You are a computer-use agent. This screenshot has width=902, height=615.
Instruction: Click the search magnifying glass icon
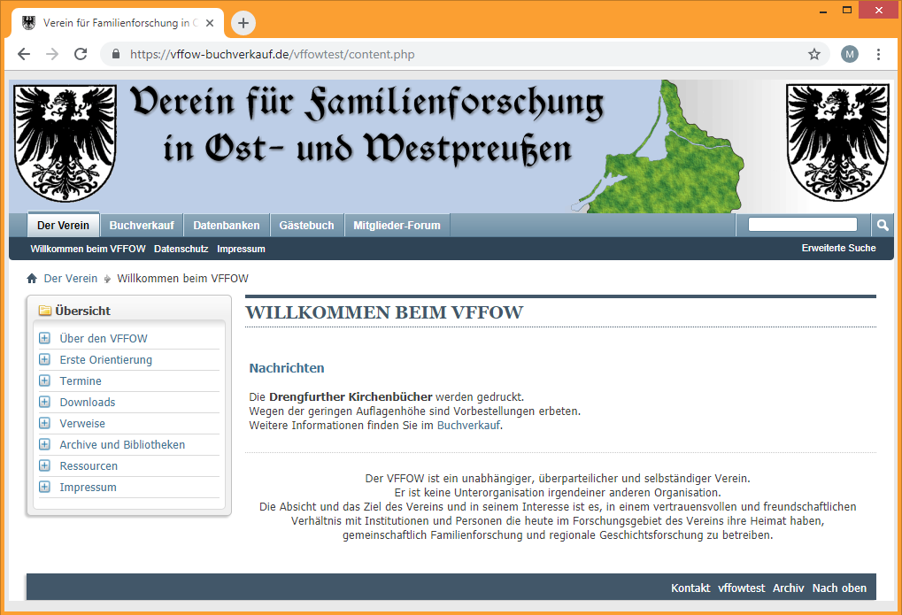pos(882,225)
